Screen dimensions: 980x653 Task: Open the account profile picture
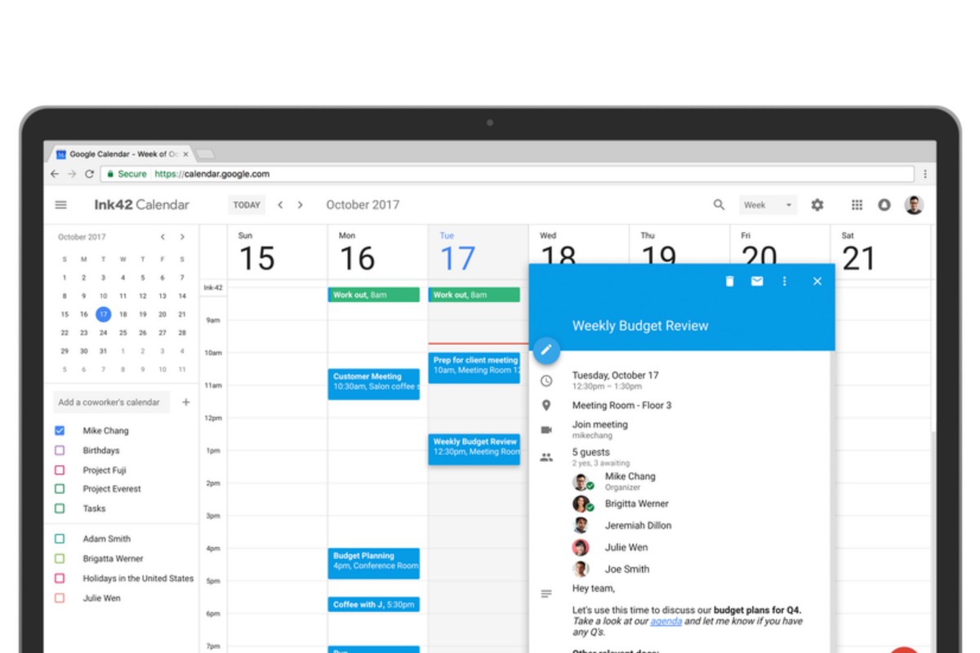coord(914,205)
